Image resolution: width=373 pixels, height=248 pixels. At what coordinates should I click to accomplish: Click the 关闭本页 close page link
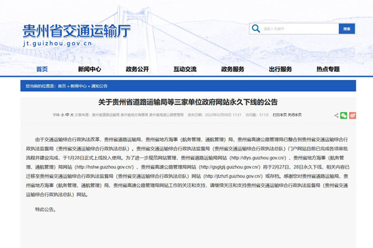(x=295, y=115)
